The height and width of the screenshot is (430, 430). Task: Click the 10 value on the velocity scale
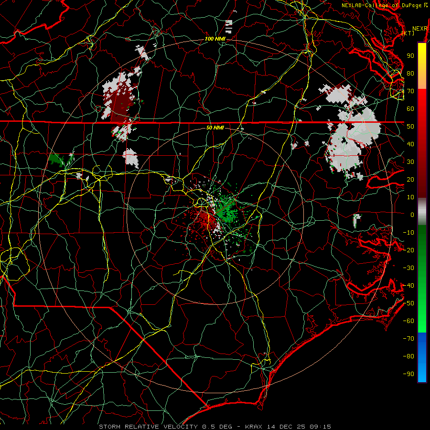pos(410,197)
